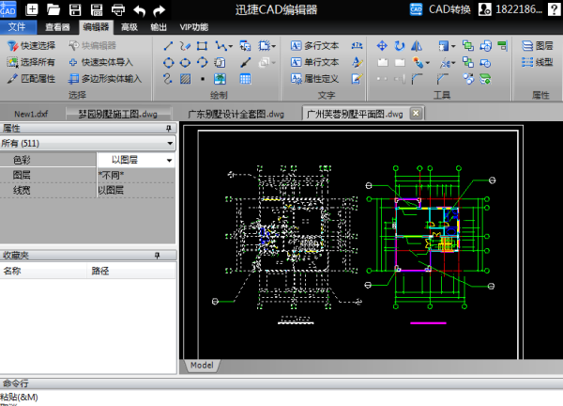Select the hatch fill tool

point(185,79)
